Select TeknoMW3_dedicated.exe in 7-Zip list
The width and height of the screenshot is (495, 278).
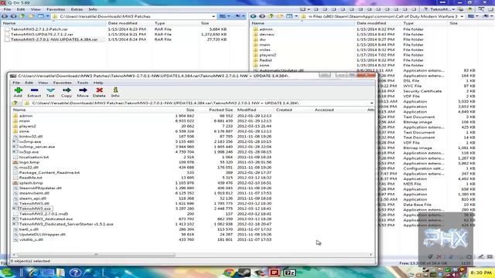(x=46, y=219)
